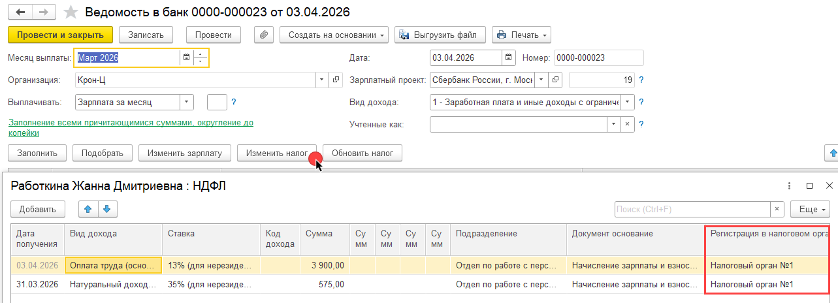838x303 pixels.
Task: Move the NDFL row down with the arrow
Action: [x=106, y=209]
